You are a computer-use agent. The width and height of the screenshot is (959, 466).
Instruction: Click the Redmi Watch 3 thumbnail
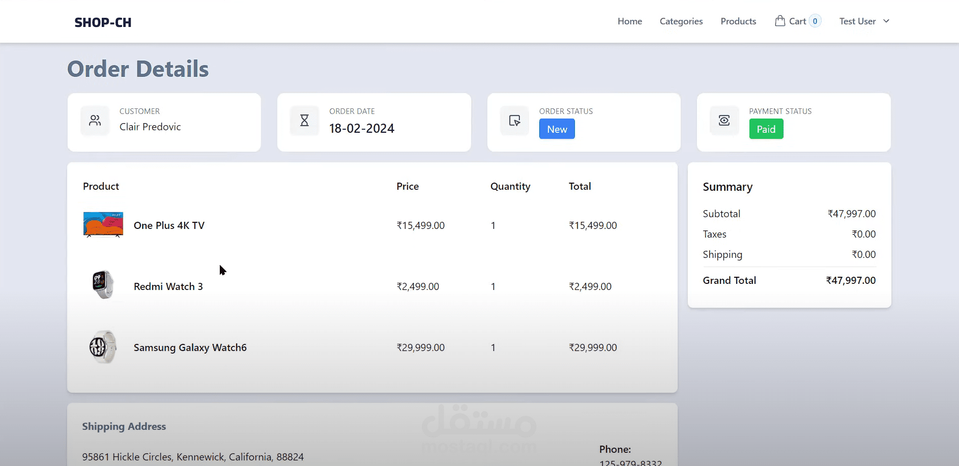pos(103,285)
